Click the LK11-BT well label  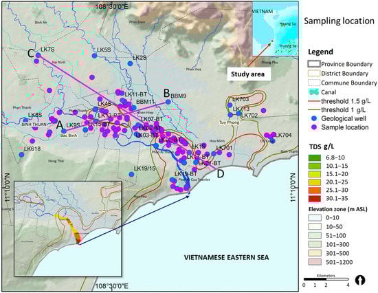point(136,94)
